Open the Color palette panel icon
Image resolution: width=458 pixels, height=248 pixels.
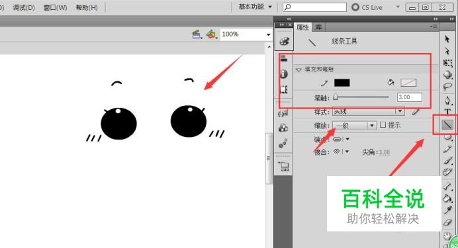[x=284, y=42]
